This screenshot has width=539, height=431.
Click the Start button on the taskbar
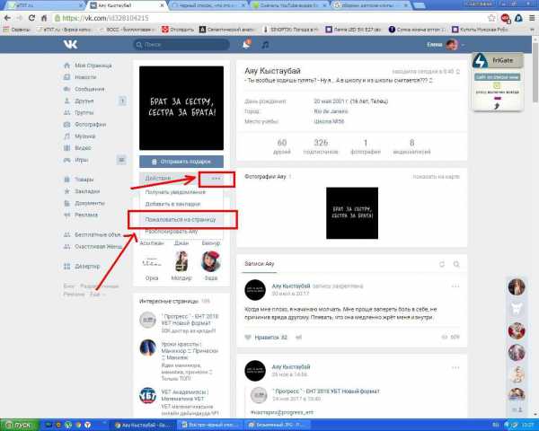[x=19, y=425]
